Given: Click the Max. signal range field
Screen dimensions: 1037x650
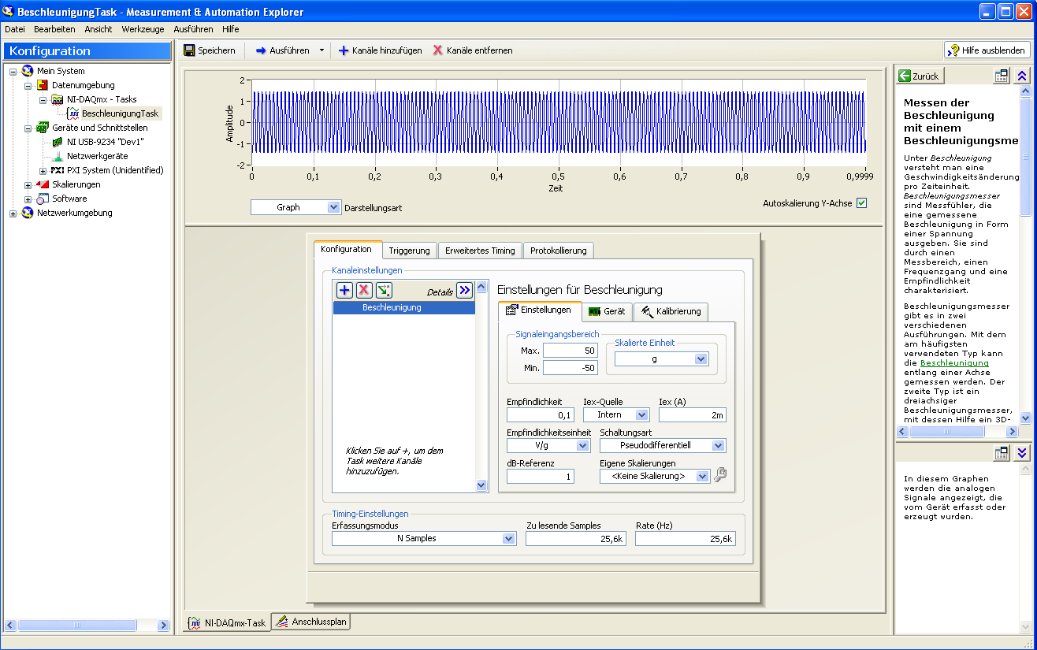Looking at the screenshot, I should [x=571, y=351].
